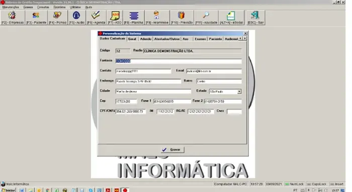Viewport: 352px width, 192px height.
Task: Click the red cross app taskbar icon
Action: click(125, 190)
